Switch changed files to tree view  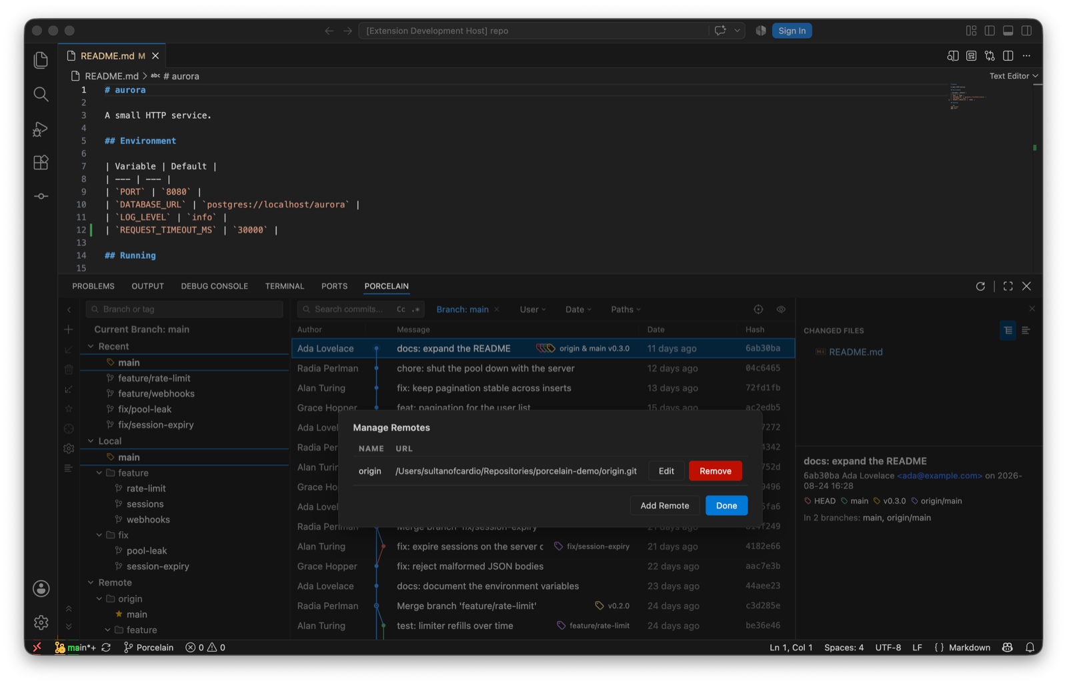[x=1008, y=331]
